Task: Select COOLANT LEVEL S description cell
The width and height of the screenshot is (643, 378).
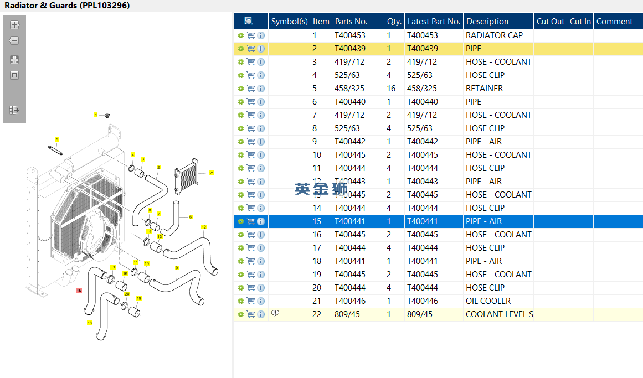Action: pyautogui.click(x=498, y=314)
